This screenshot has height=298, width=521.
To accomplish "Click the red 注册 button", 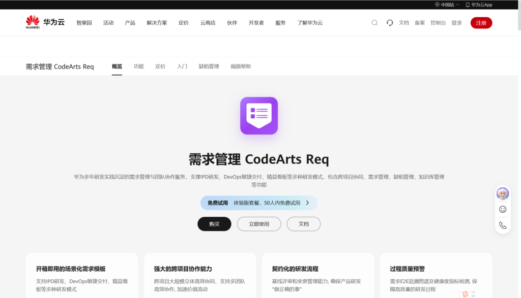I will click(x=481, y=23).
